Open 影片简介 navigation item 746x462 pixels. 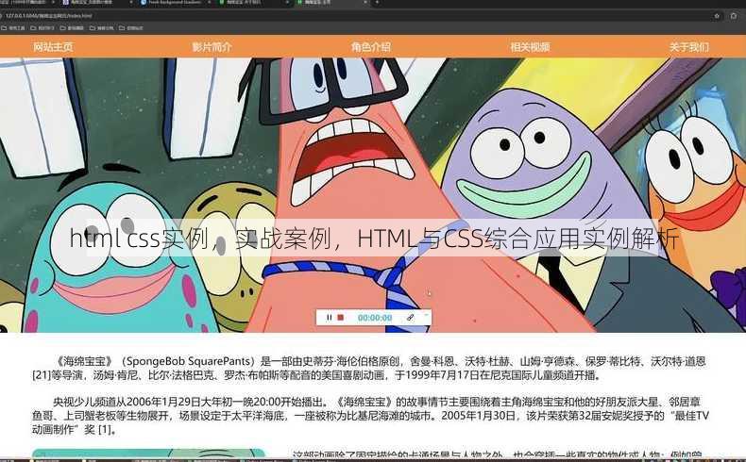212,47
